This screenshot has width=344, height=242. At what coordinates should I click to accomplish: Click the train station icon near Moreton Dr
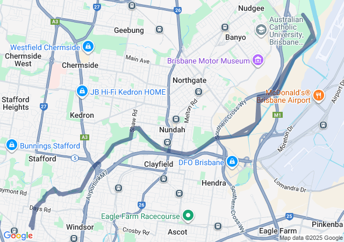tap(323, 125)
